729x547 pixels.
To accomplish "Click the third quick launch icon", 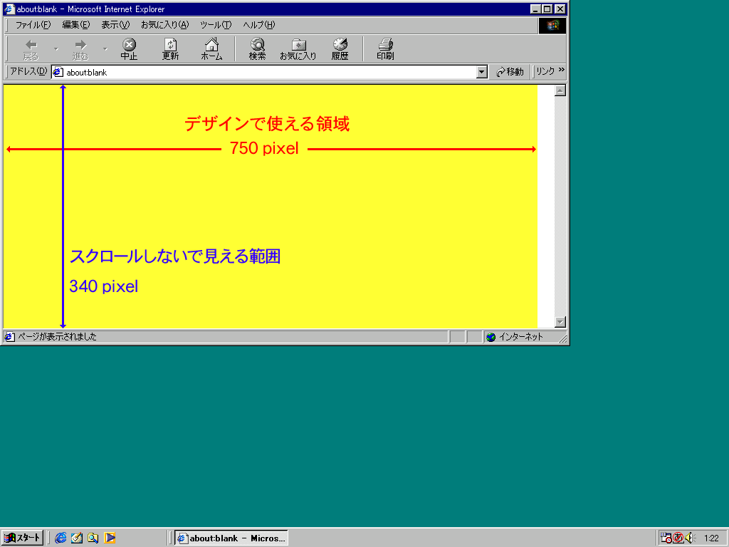I will point(93,538).
